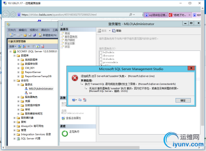This screenshot has height=151, width=206.
Task: Select the 状态 page in login properties
Action: pos(67,47)
